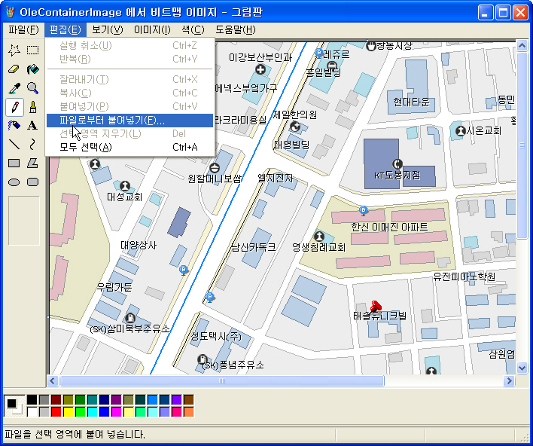Click the horizontal scrollbar thumb

coord(222,380)
